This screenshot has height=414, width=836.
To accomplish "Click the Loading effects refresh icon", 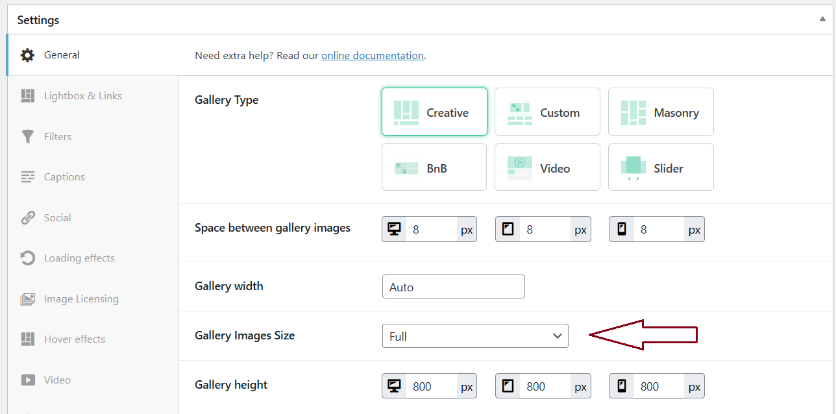I will (x=27, y=258).
